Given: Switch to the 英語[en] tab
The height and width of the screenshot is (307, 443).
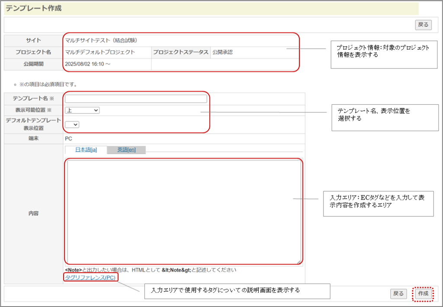Looking at the screenshot, I should click(x=126, y=150).
